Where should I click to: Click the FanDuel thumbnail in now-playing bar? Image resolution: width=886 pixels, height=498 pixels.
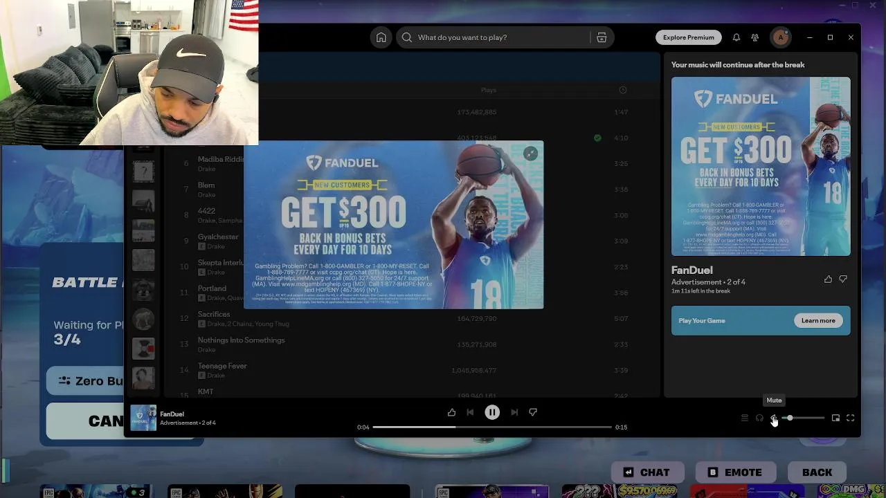[143, 418]
